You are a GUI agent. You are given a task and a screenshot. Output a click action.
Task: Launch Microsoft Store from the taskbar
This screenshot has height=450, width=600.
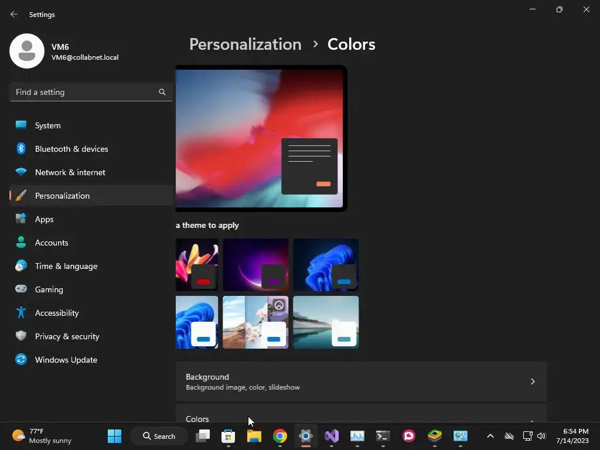pyautogui.click(x=228, y=436)
